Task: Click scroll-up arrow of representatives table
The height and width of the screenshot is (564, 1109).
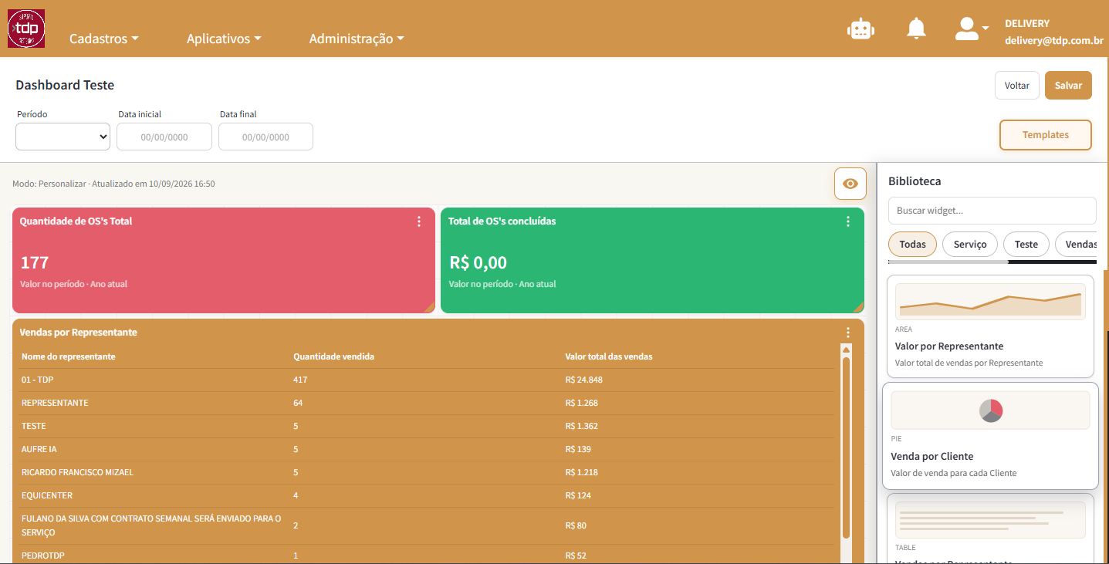Action: pos(846,350)
